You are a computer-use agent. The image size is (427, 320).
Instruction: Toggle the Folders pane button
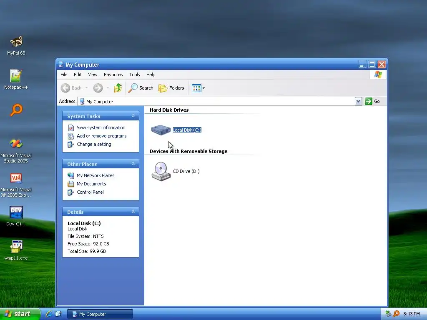click(x=171, y=88)
